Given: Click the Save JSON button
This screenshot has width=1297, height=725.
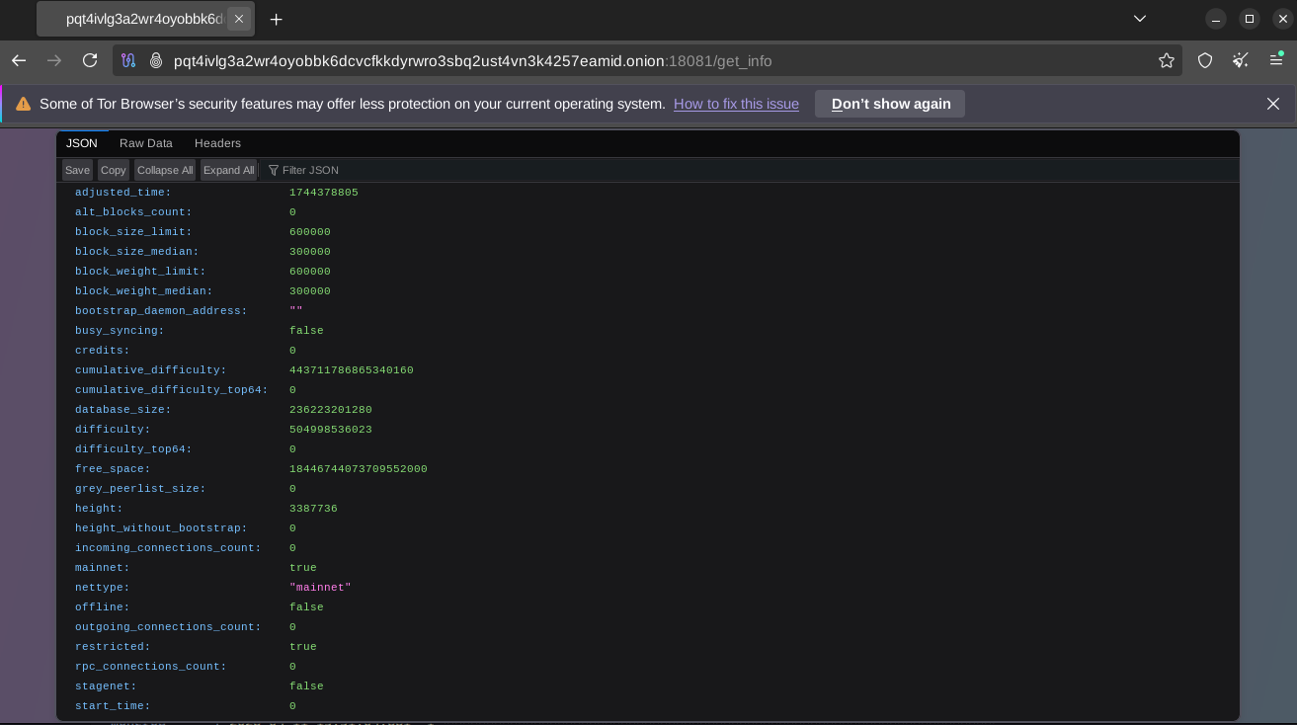Looking at the screenshot, I should (x=77, y=170).
